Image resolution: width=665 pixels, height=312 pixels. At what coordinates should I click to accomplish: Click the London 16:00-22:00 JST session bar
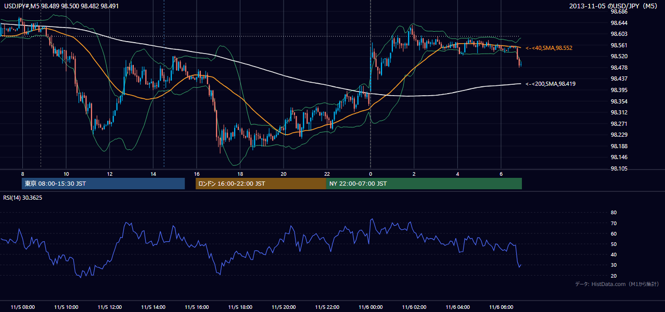pos(261,184)
